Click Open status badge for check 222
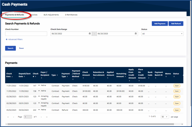The image size is (192, 127). pyautogui.click(x=177, y=110)
